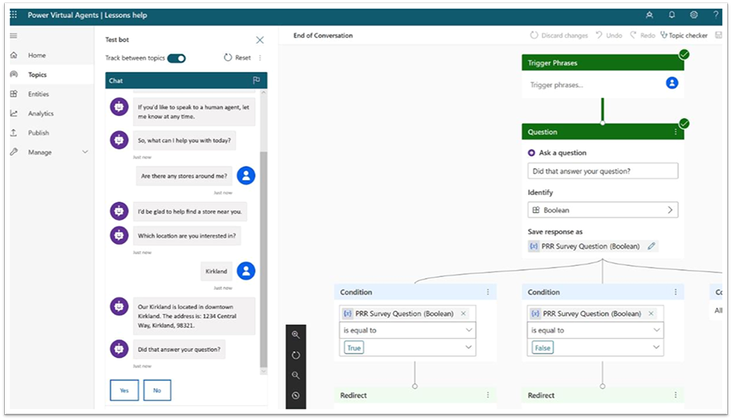Open the app launcher waffle icon
The width and height of the screenshot is (732, 420).
(x=13, y=15)
